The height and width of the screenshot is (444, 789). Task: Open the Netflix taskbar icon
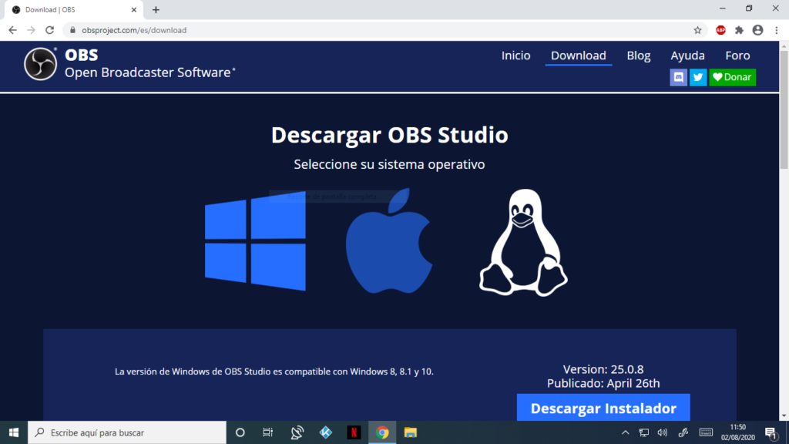354,432
